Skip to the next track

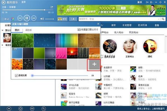[x=34, y=18]
